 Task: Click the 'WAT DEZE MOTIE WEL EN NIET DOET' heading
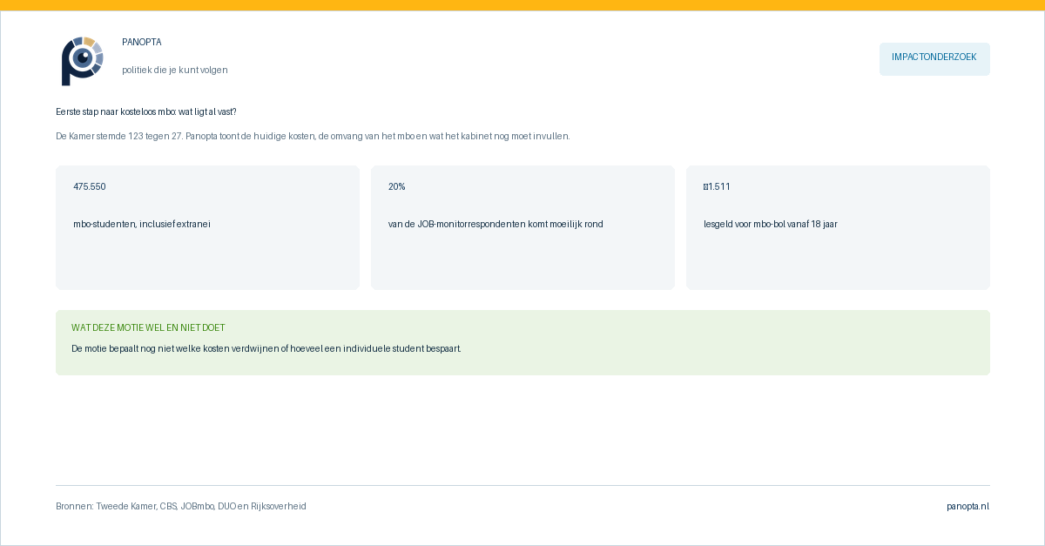click(x=148, y=327)
